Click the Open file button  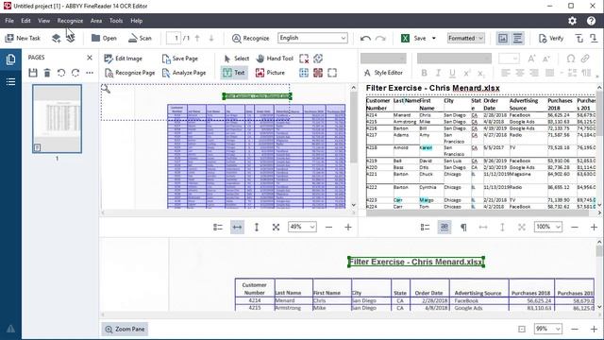click(104, 38)
